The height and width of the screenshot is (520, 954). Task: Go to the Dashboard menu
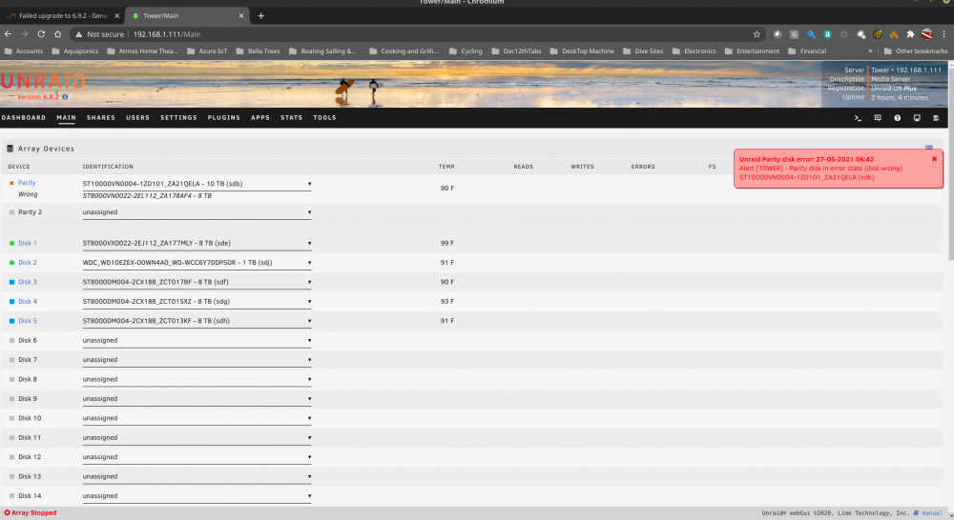24,118
